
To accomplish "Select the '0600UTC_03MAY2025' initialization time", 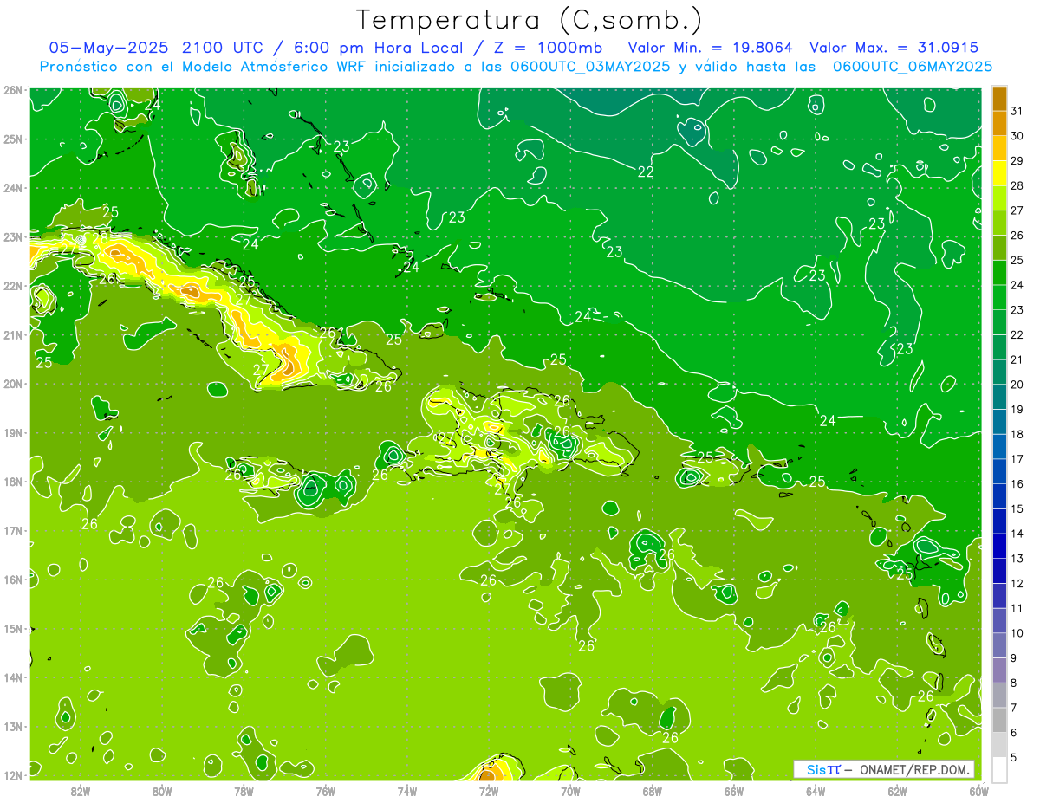I will point(590,67).
